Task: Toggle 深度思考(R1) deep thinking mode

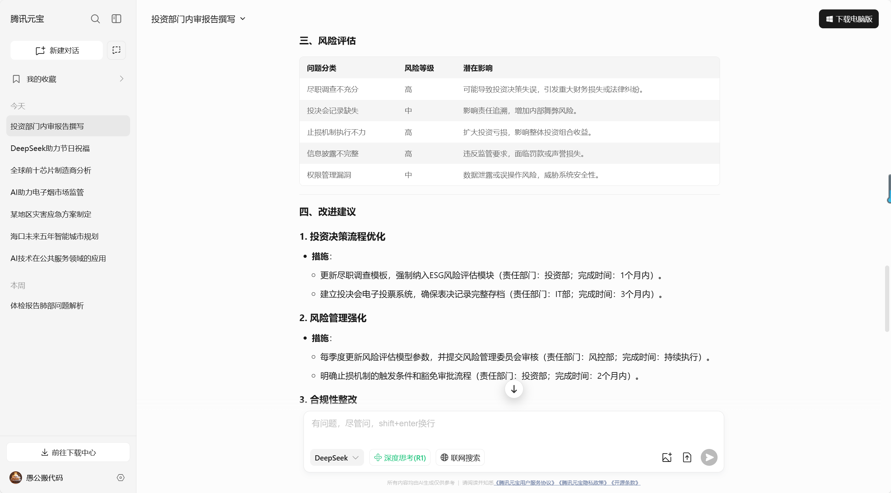Action: click(x=400, y=458)
